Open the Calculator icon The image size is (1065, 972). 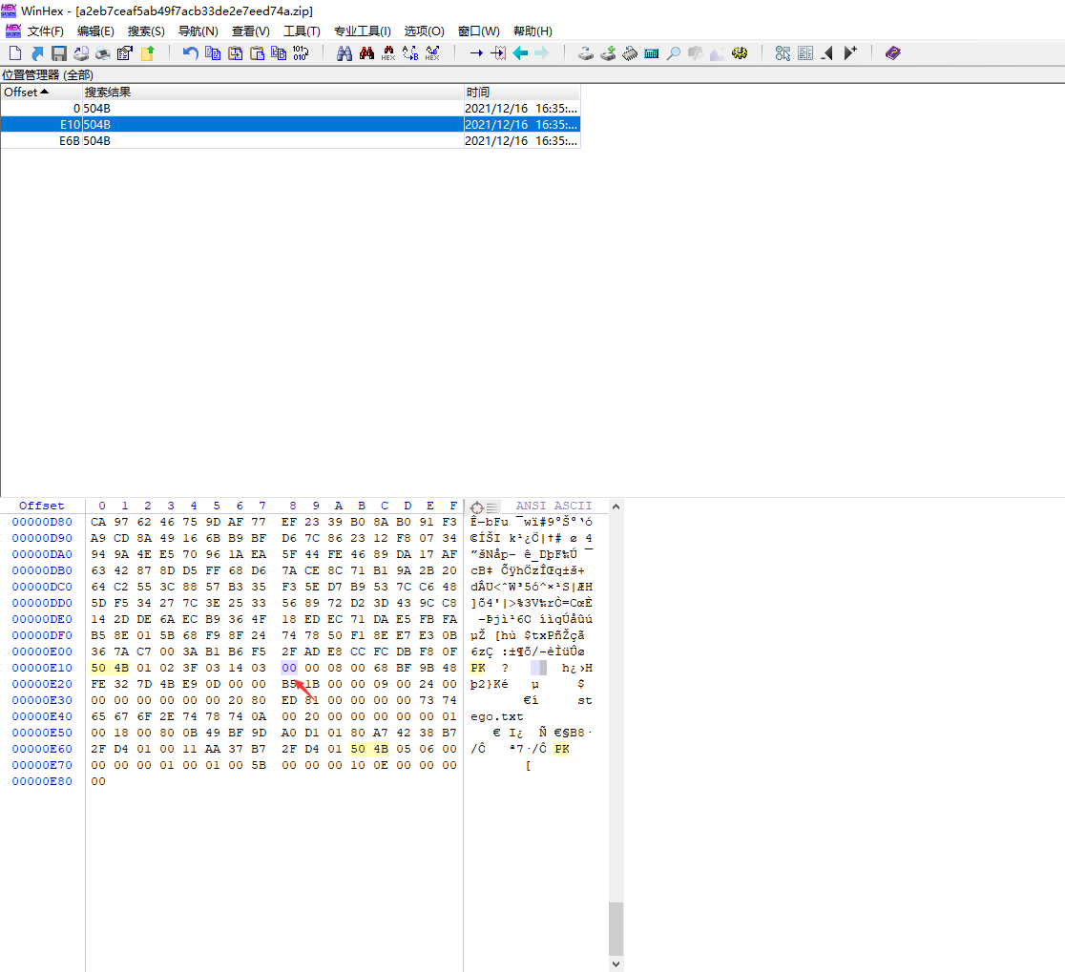(x=652, y=53)
